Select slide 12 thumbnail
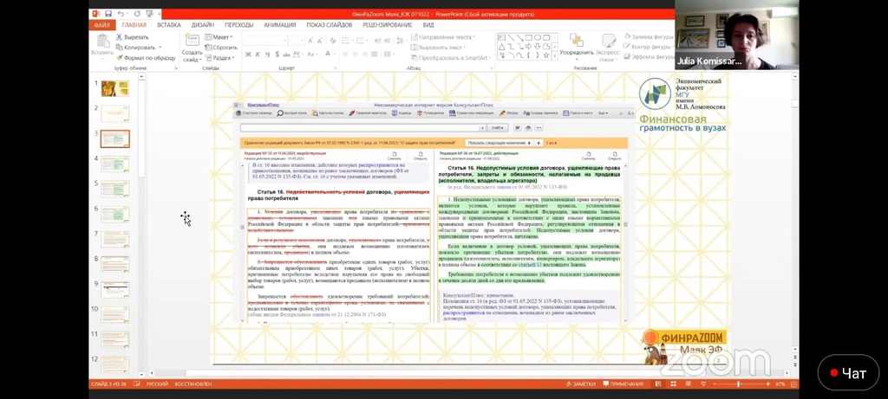The width and height of the screenshot is (888, 399). point(115,364)
